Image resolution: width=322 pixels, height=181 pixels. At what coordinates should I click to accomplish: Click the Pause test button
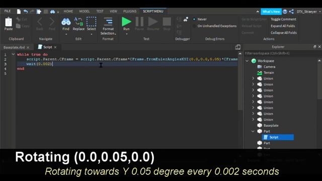139,22
